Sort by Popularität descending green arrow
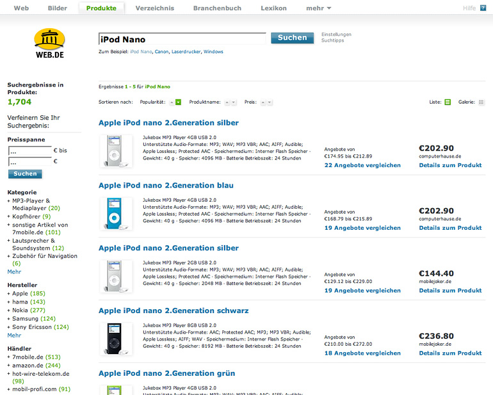This screenshot has height=395, width=493. 178,102
